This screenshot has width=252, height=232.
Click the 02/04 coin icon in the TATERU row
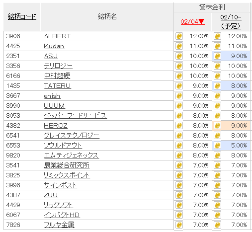point(179,86)
